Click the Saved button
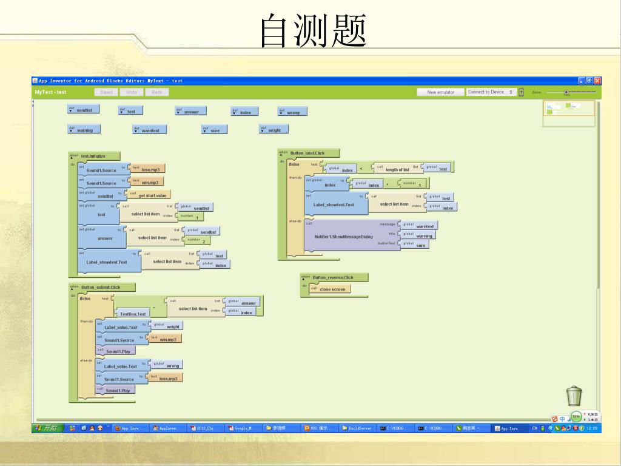 coord(106,92)
